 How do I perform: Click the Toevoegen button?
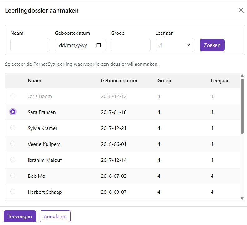(x=20, y=216)
